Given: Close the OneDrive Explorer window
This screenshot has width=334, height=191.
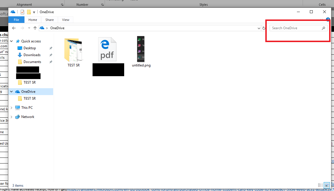Looking at the screenshot, I should click(x=325, y=12).
